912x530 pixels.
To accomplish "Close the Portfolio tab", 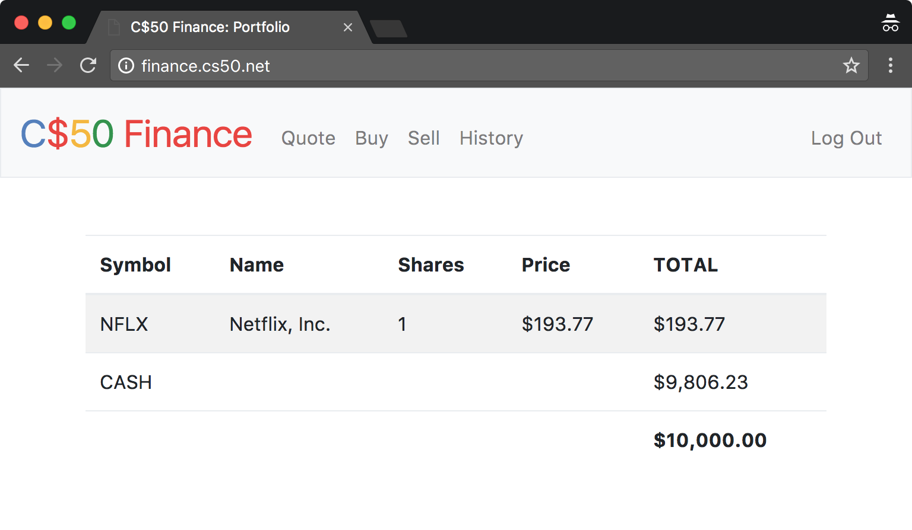I will 347,27.
